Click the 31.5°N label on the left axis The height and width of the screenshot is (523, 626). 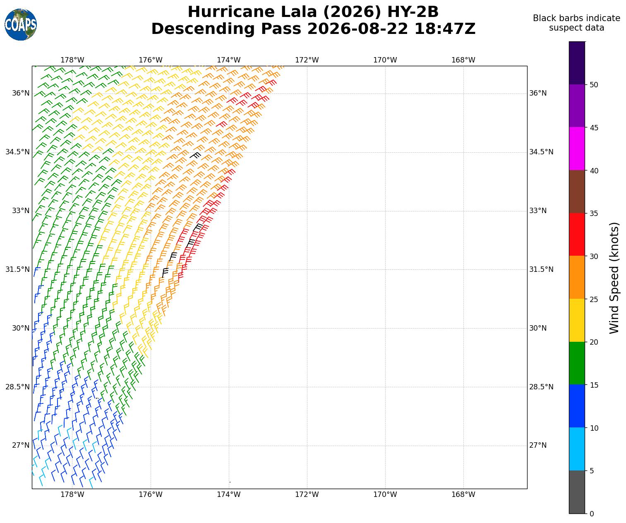[x=17, y=269]
